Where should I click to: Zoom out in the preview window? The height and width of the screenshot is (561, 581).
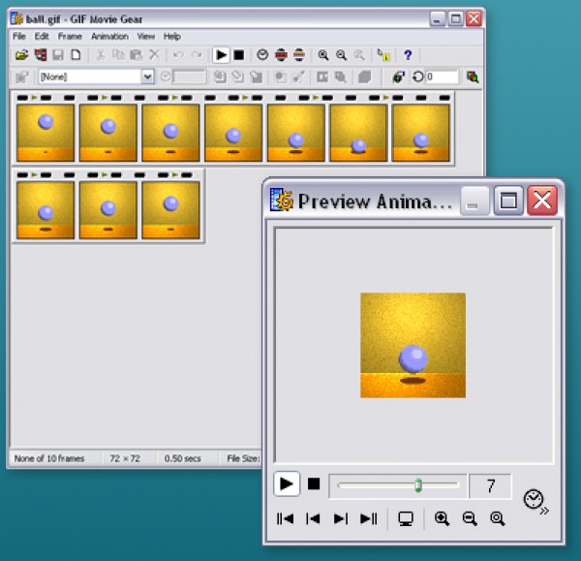[470, 519]
